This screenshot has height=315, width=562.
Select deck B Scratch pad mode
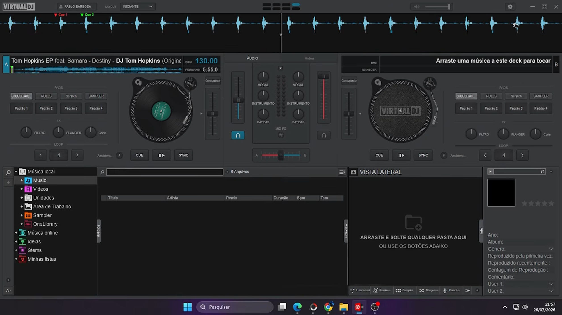(516, 96)
